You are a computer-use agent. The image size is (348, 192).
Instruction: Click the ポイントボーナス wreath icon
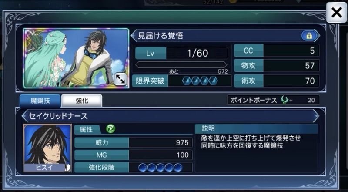(285, 100)
